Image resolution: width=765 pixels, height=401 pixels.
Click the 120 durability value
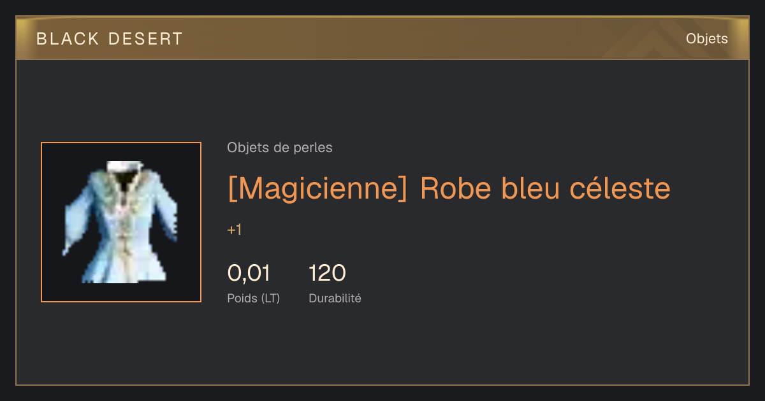pos(327,273)
